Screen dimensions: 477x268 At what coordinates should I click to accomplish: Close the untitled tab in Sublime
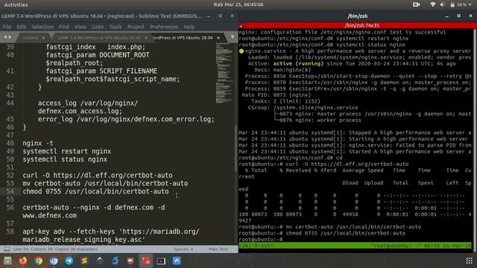tap(43, 38)
